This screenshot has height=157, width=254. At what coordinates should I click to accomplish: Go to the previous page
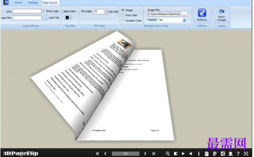(x=106, y=154)
